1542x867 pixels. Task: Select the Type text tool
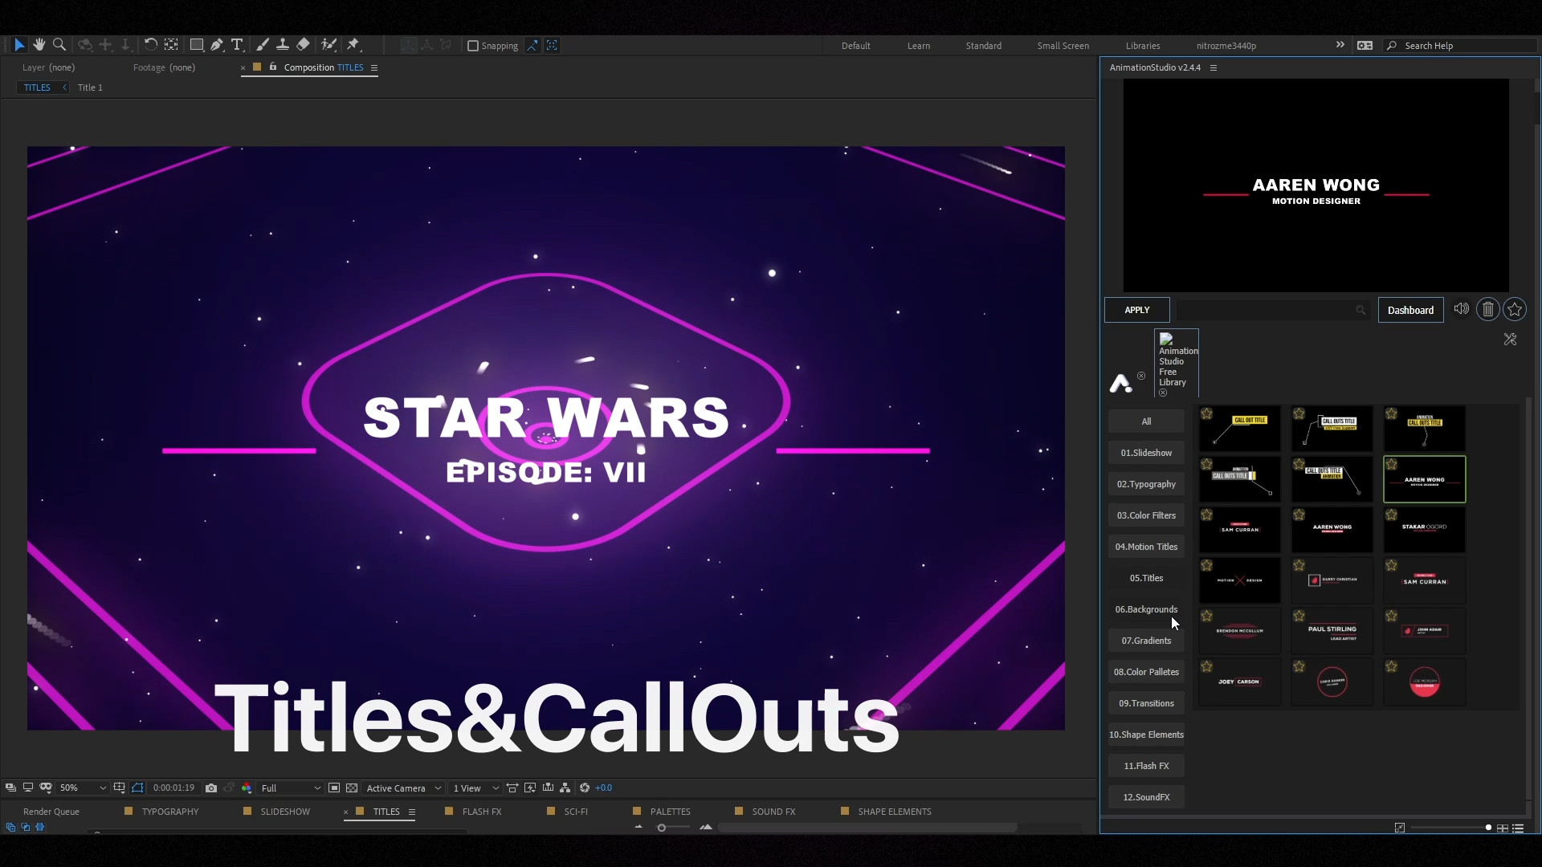coord(237,45)
